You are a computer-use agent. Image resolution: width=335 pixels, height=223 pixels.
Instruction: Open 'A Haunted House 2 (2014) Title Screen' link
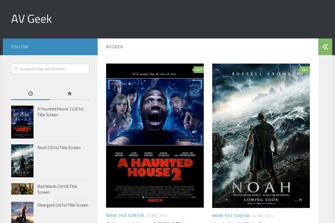tap(60, 112)
